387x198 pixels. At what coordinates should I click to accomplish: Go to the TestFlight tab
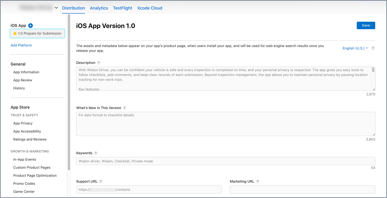123,8
